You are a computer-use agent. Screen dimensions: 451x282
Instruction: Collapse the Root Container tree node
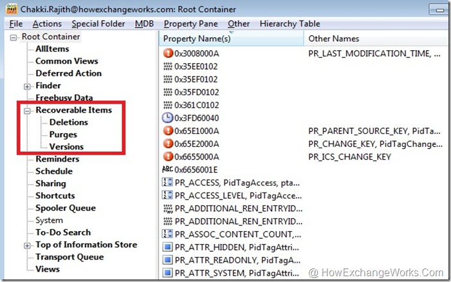[x=14, y=37]
